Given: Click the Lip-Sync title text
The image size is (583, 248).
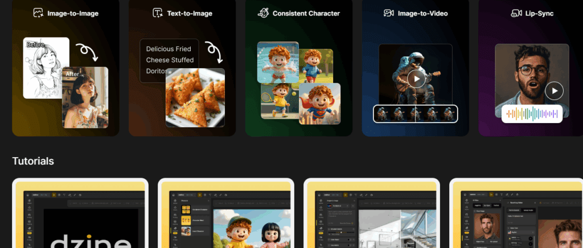Looking at the screenshot, I should tap(540, 13).
